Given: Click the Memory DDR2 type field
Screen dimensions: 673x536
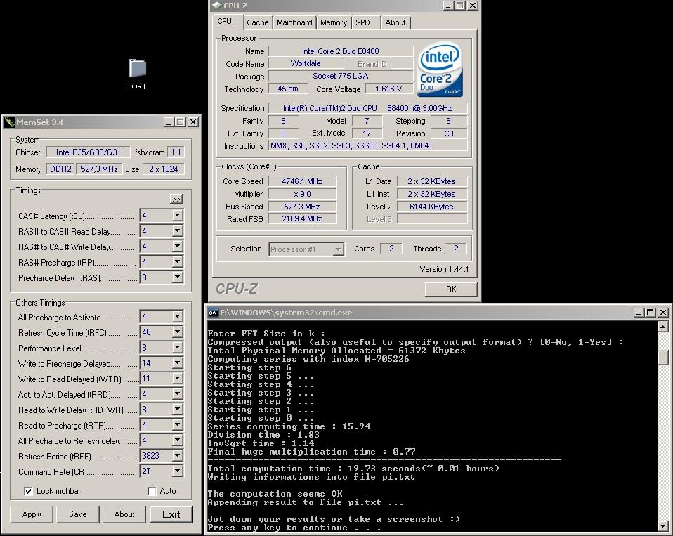Looking at the screenshot, I should (x=60, y=169).
